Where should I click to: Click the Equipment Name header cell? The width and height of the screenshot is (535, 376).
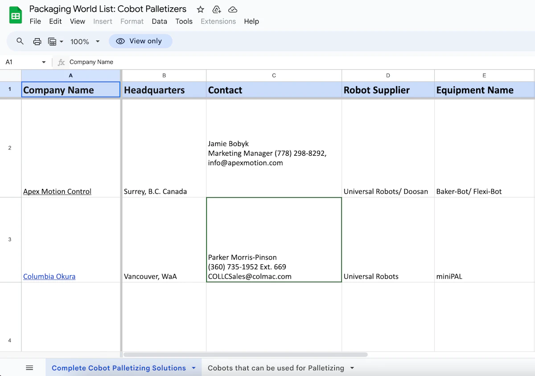(484, 89)
